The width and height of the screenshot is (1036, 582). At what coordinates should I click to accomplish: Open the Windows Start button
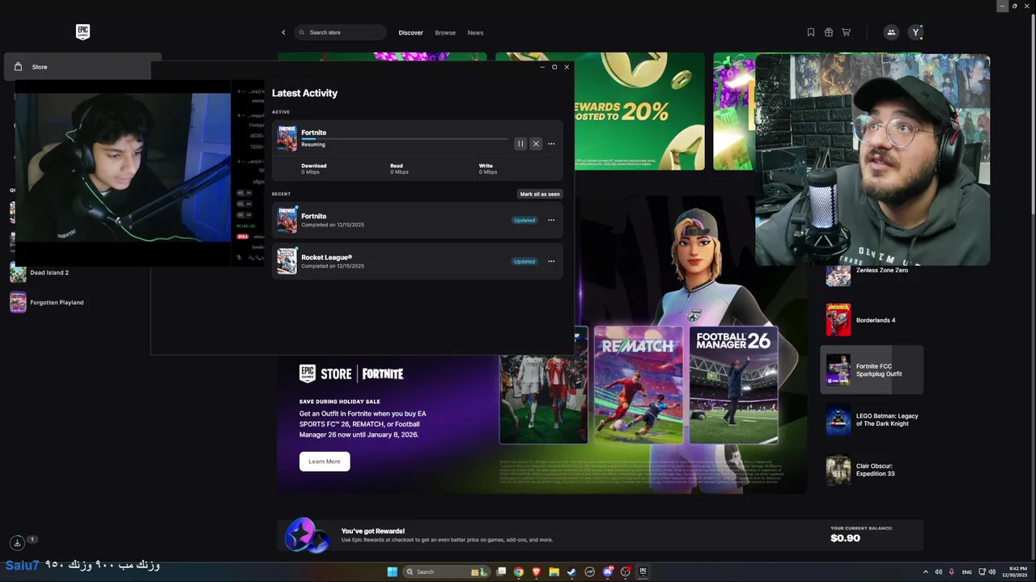(x=393, y=571)
